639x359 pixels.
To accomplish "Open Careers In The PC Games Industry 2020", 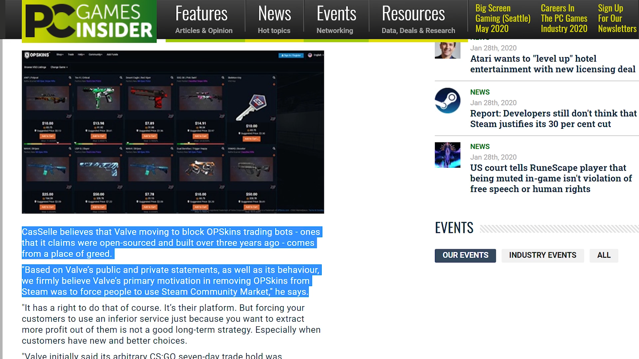I will click(x=564, y=19).
